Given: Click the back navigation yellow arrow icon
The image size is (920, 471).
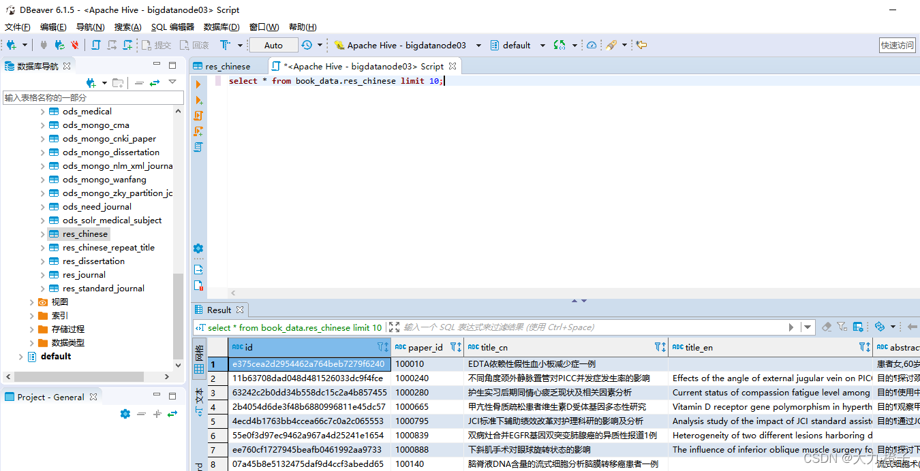Looking at the screenshot, I should [641, 45].
